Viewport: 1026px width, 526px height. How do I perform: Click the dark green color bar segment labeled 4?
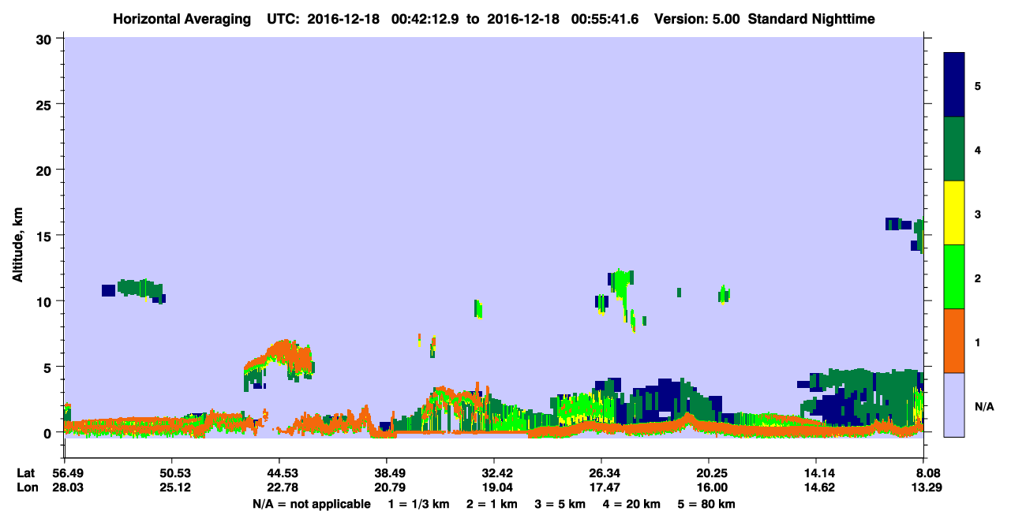click(x=954, y=149)
